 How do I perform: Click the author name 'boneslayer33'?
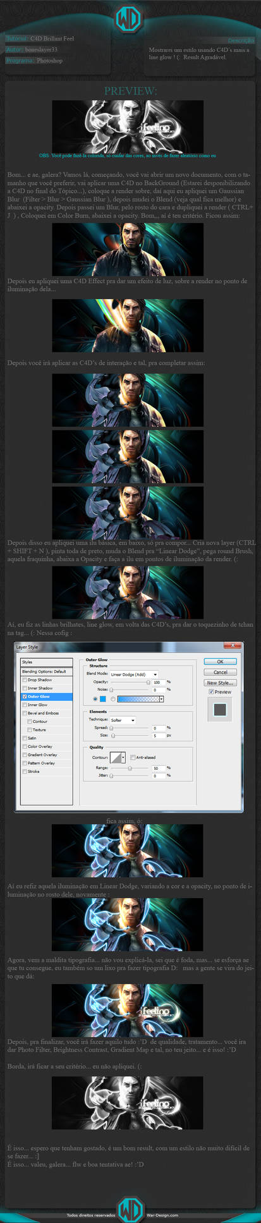41,49
